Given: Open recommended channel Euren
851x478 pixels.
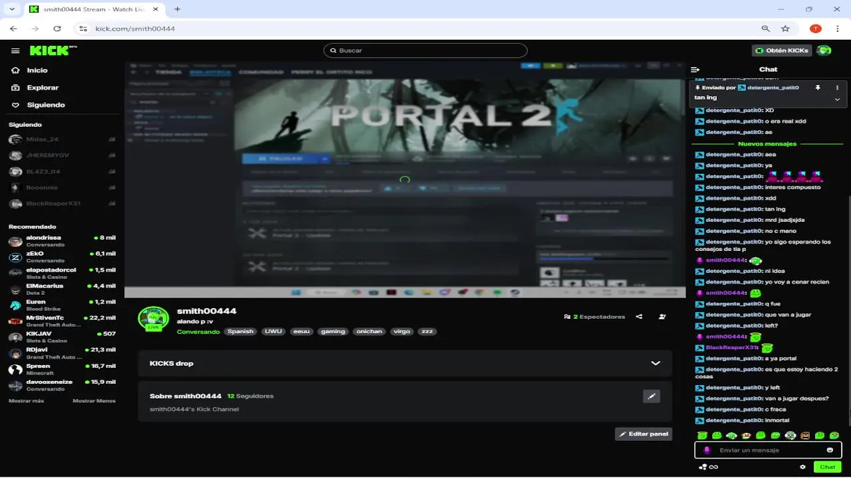Looking at the screenshot, I should coord(62,305).
